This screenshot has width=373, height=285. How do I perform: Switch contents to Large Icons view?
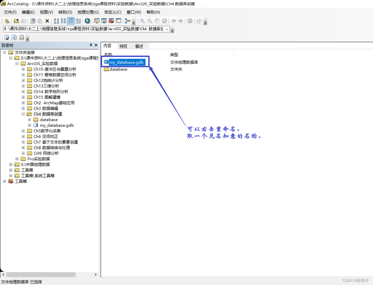(x=56, y=21)
